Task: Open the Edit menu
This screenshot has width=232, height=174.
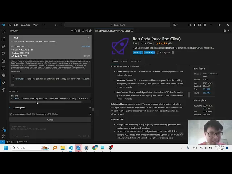Action: pos(16,25)
